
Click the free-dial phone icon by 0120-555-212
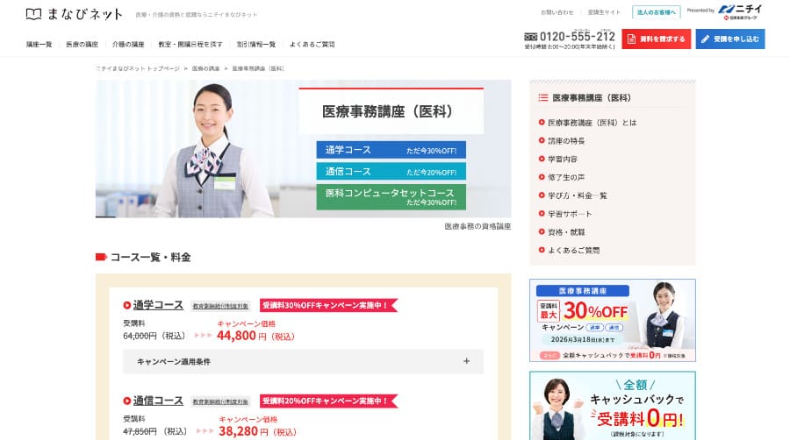coord(530,37)
